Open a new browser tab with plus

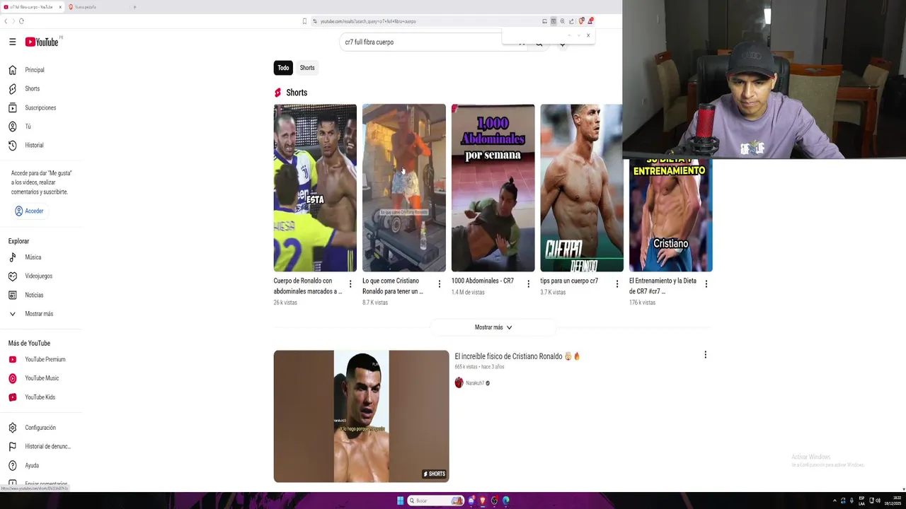[x=134, y=7]
